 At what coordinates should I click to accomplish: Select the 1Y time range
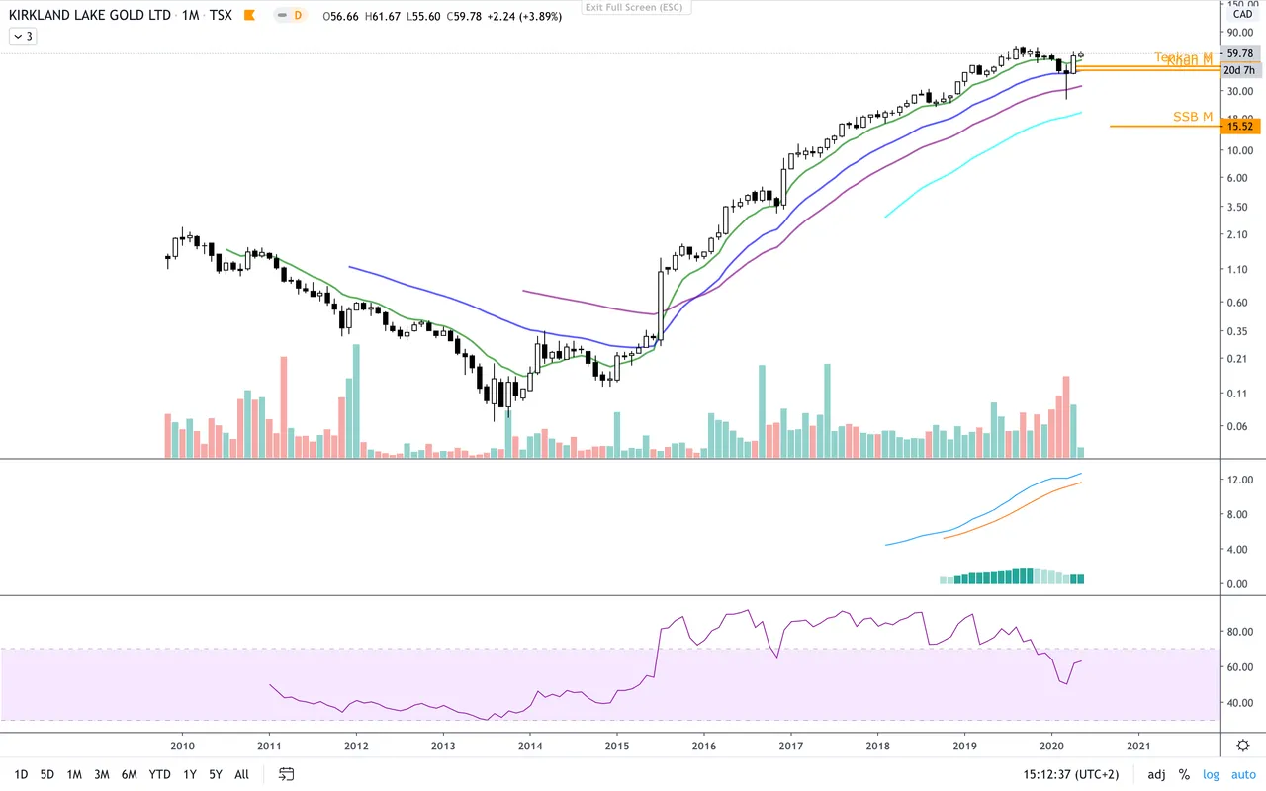tap(189, 775)
